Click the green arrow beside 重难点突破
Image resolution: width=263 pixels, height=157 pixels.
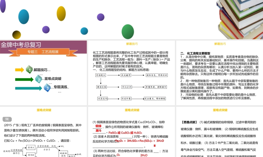(24, 79)
